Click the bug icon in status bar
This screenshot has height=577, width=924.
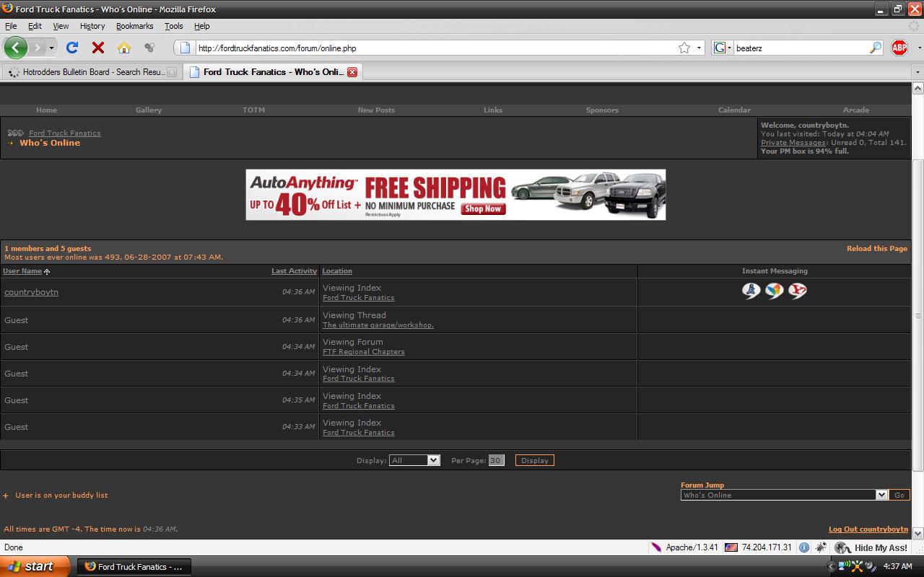pyautogui.click(x=821, y=547)
